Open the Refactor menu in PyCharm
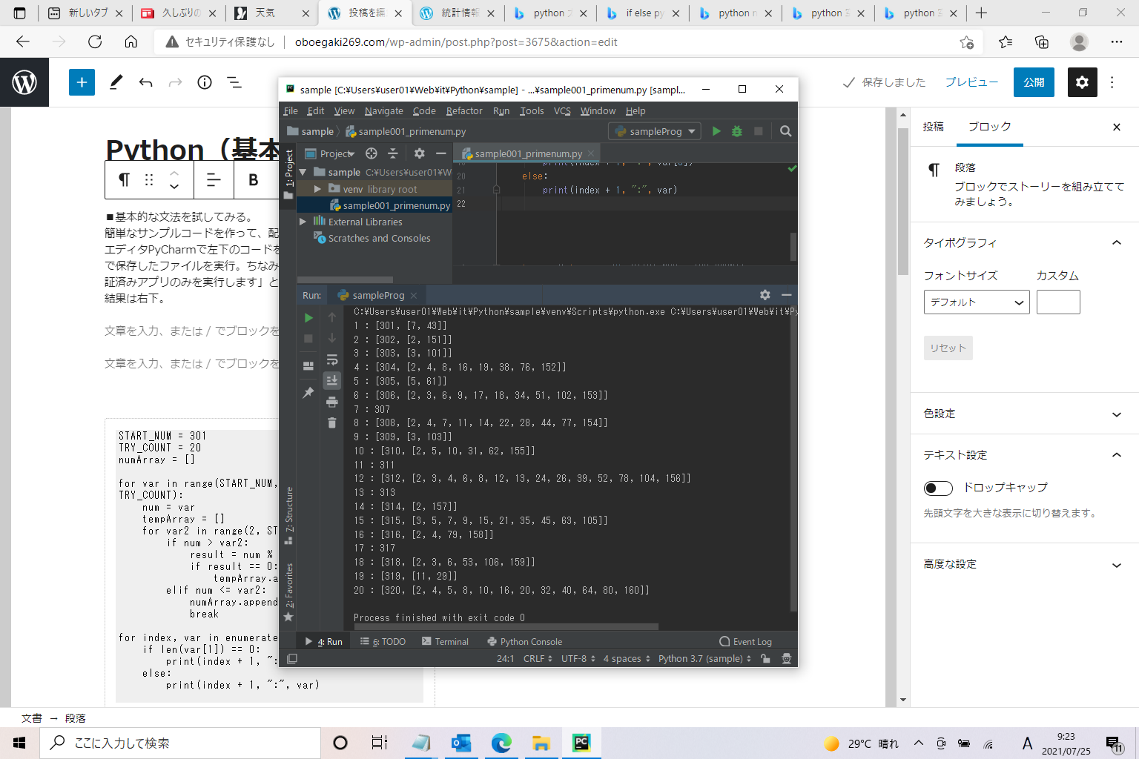This screenshot has height=759, width=1139. click(464, 110)
